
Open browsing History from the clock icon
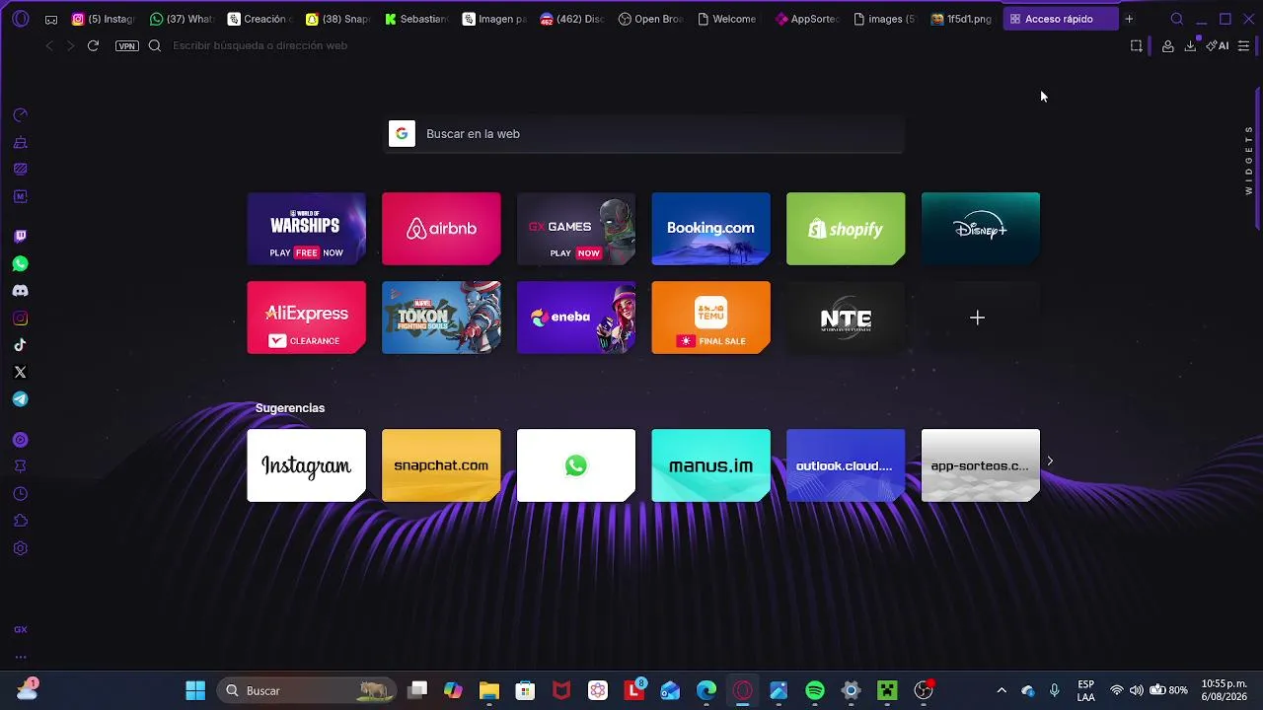point(20,494)
